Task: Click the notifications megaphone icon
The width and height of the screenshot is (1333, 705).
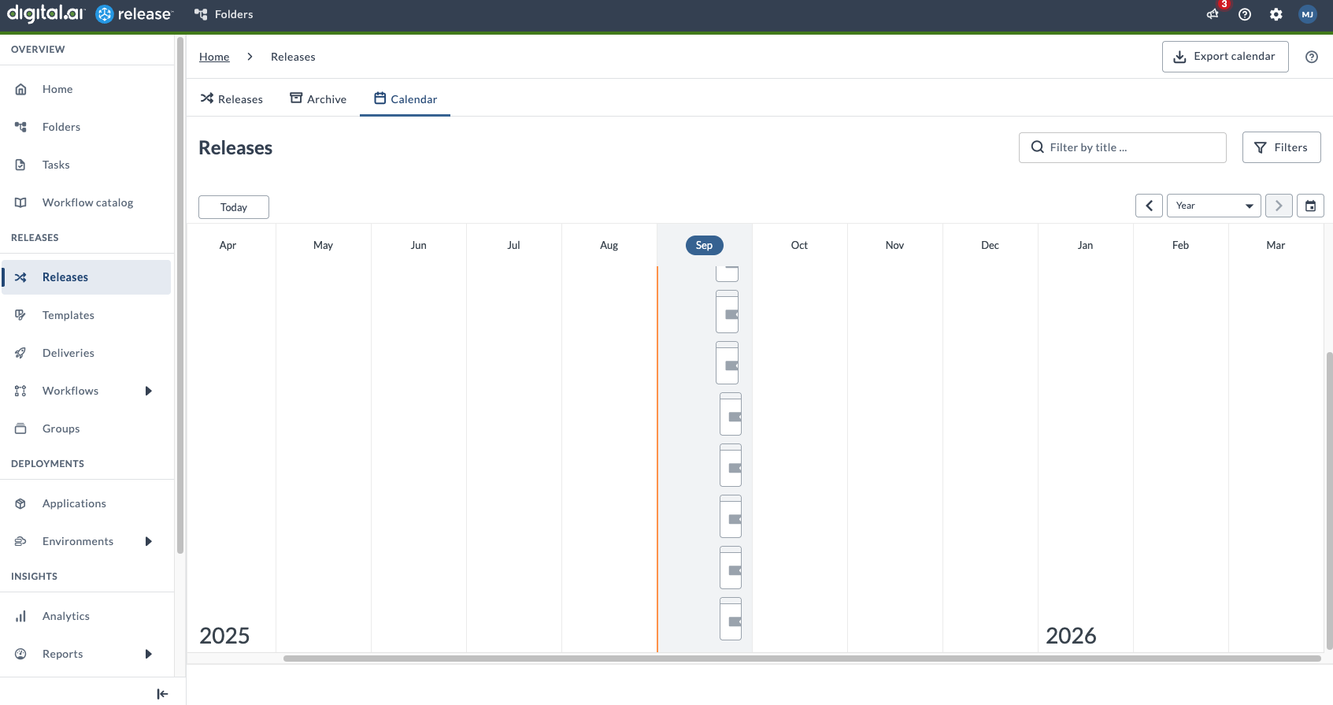Action: 1213,14
